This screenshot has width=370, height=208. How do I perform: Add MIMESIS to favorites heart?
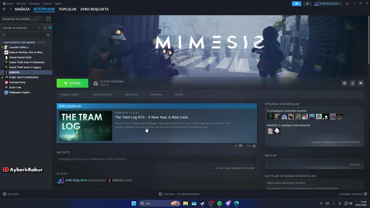361,83
